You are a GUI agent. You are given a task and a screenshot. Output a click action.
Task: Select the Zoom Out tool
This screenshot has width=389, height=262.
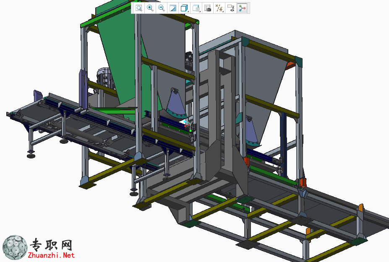162,8
